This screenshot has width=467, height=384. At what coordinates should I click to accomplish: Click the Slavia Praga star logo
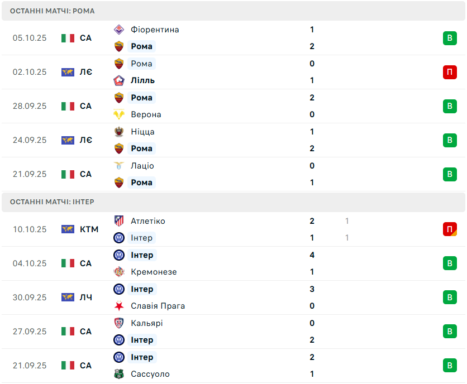click(119, 306)
